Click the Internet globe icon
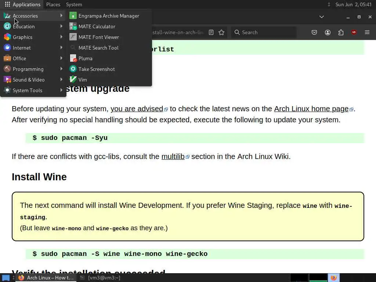This screenshot has height=282, width=376. [x=7, y=48]
